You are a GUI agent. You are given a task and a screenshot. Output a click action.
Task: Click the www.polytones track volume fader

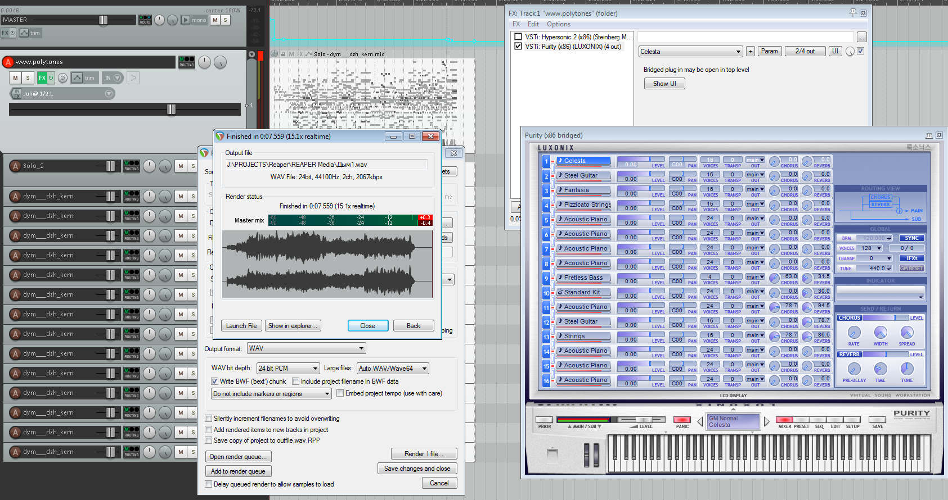tap(171, 109)
